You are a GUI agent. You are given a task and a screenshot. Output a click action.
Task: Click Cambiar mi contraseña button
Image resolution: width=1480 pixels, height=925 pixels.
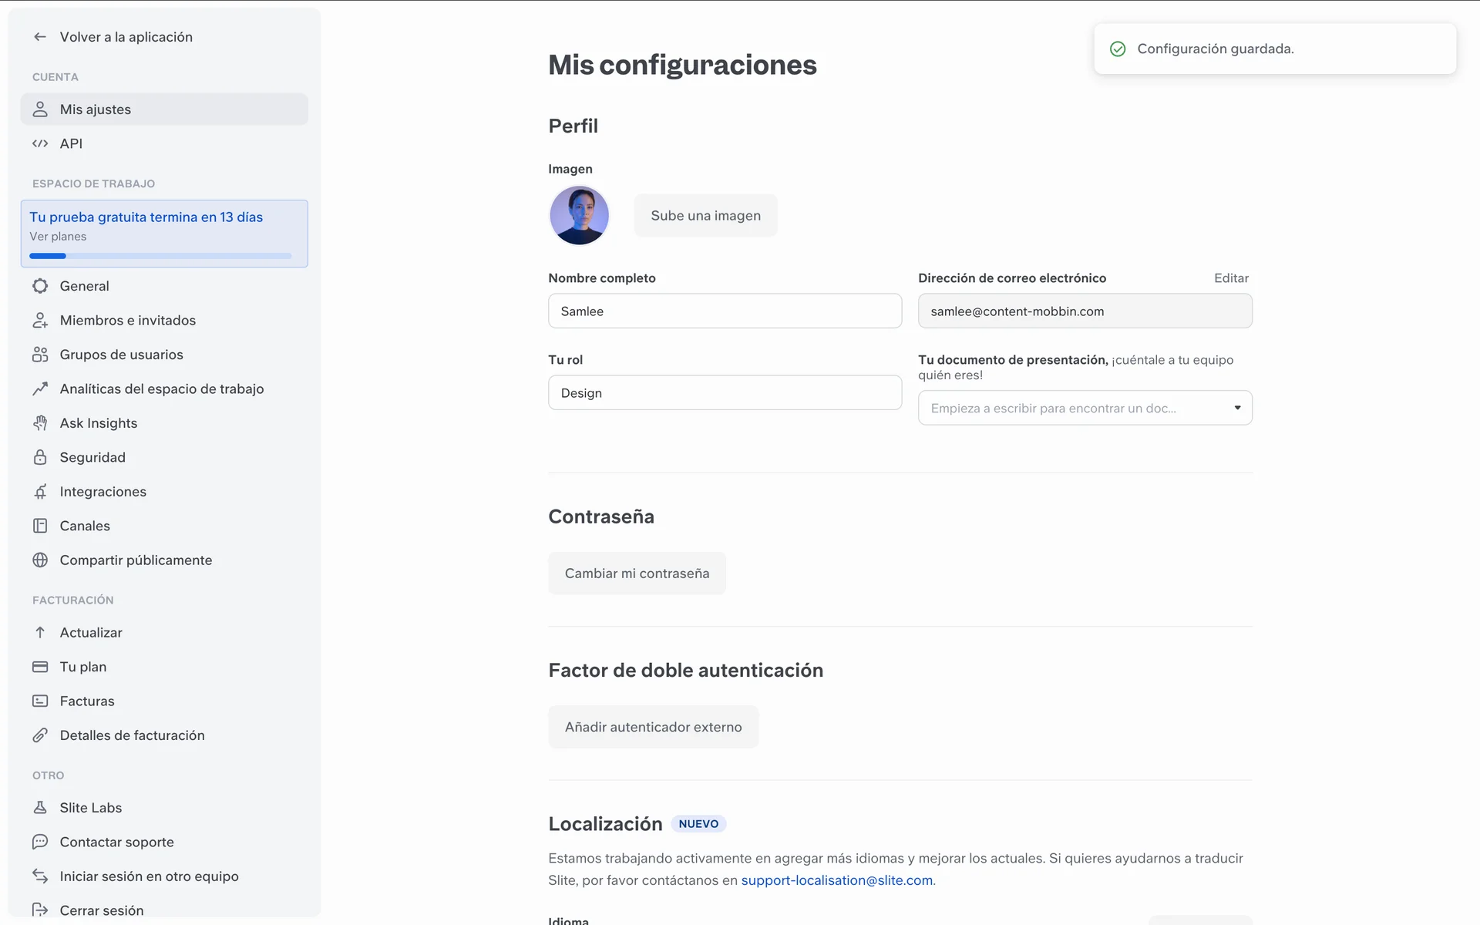(x=637, y=573)
